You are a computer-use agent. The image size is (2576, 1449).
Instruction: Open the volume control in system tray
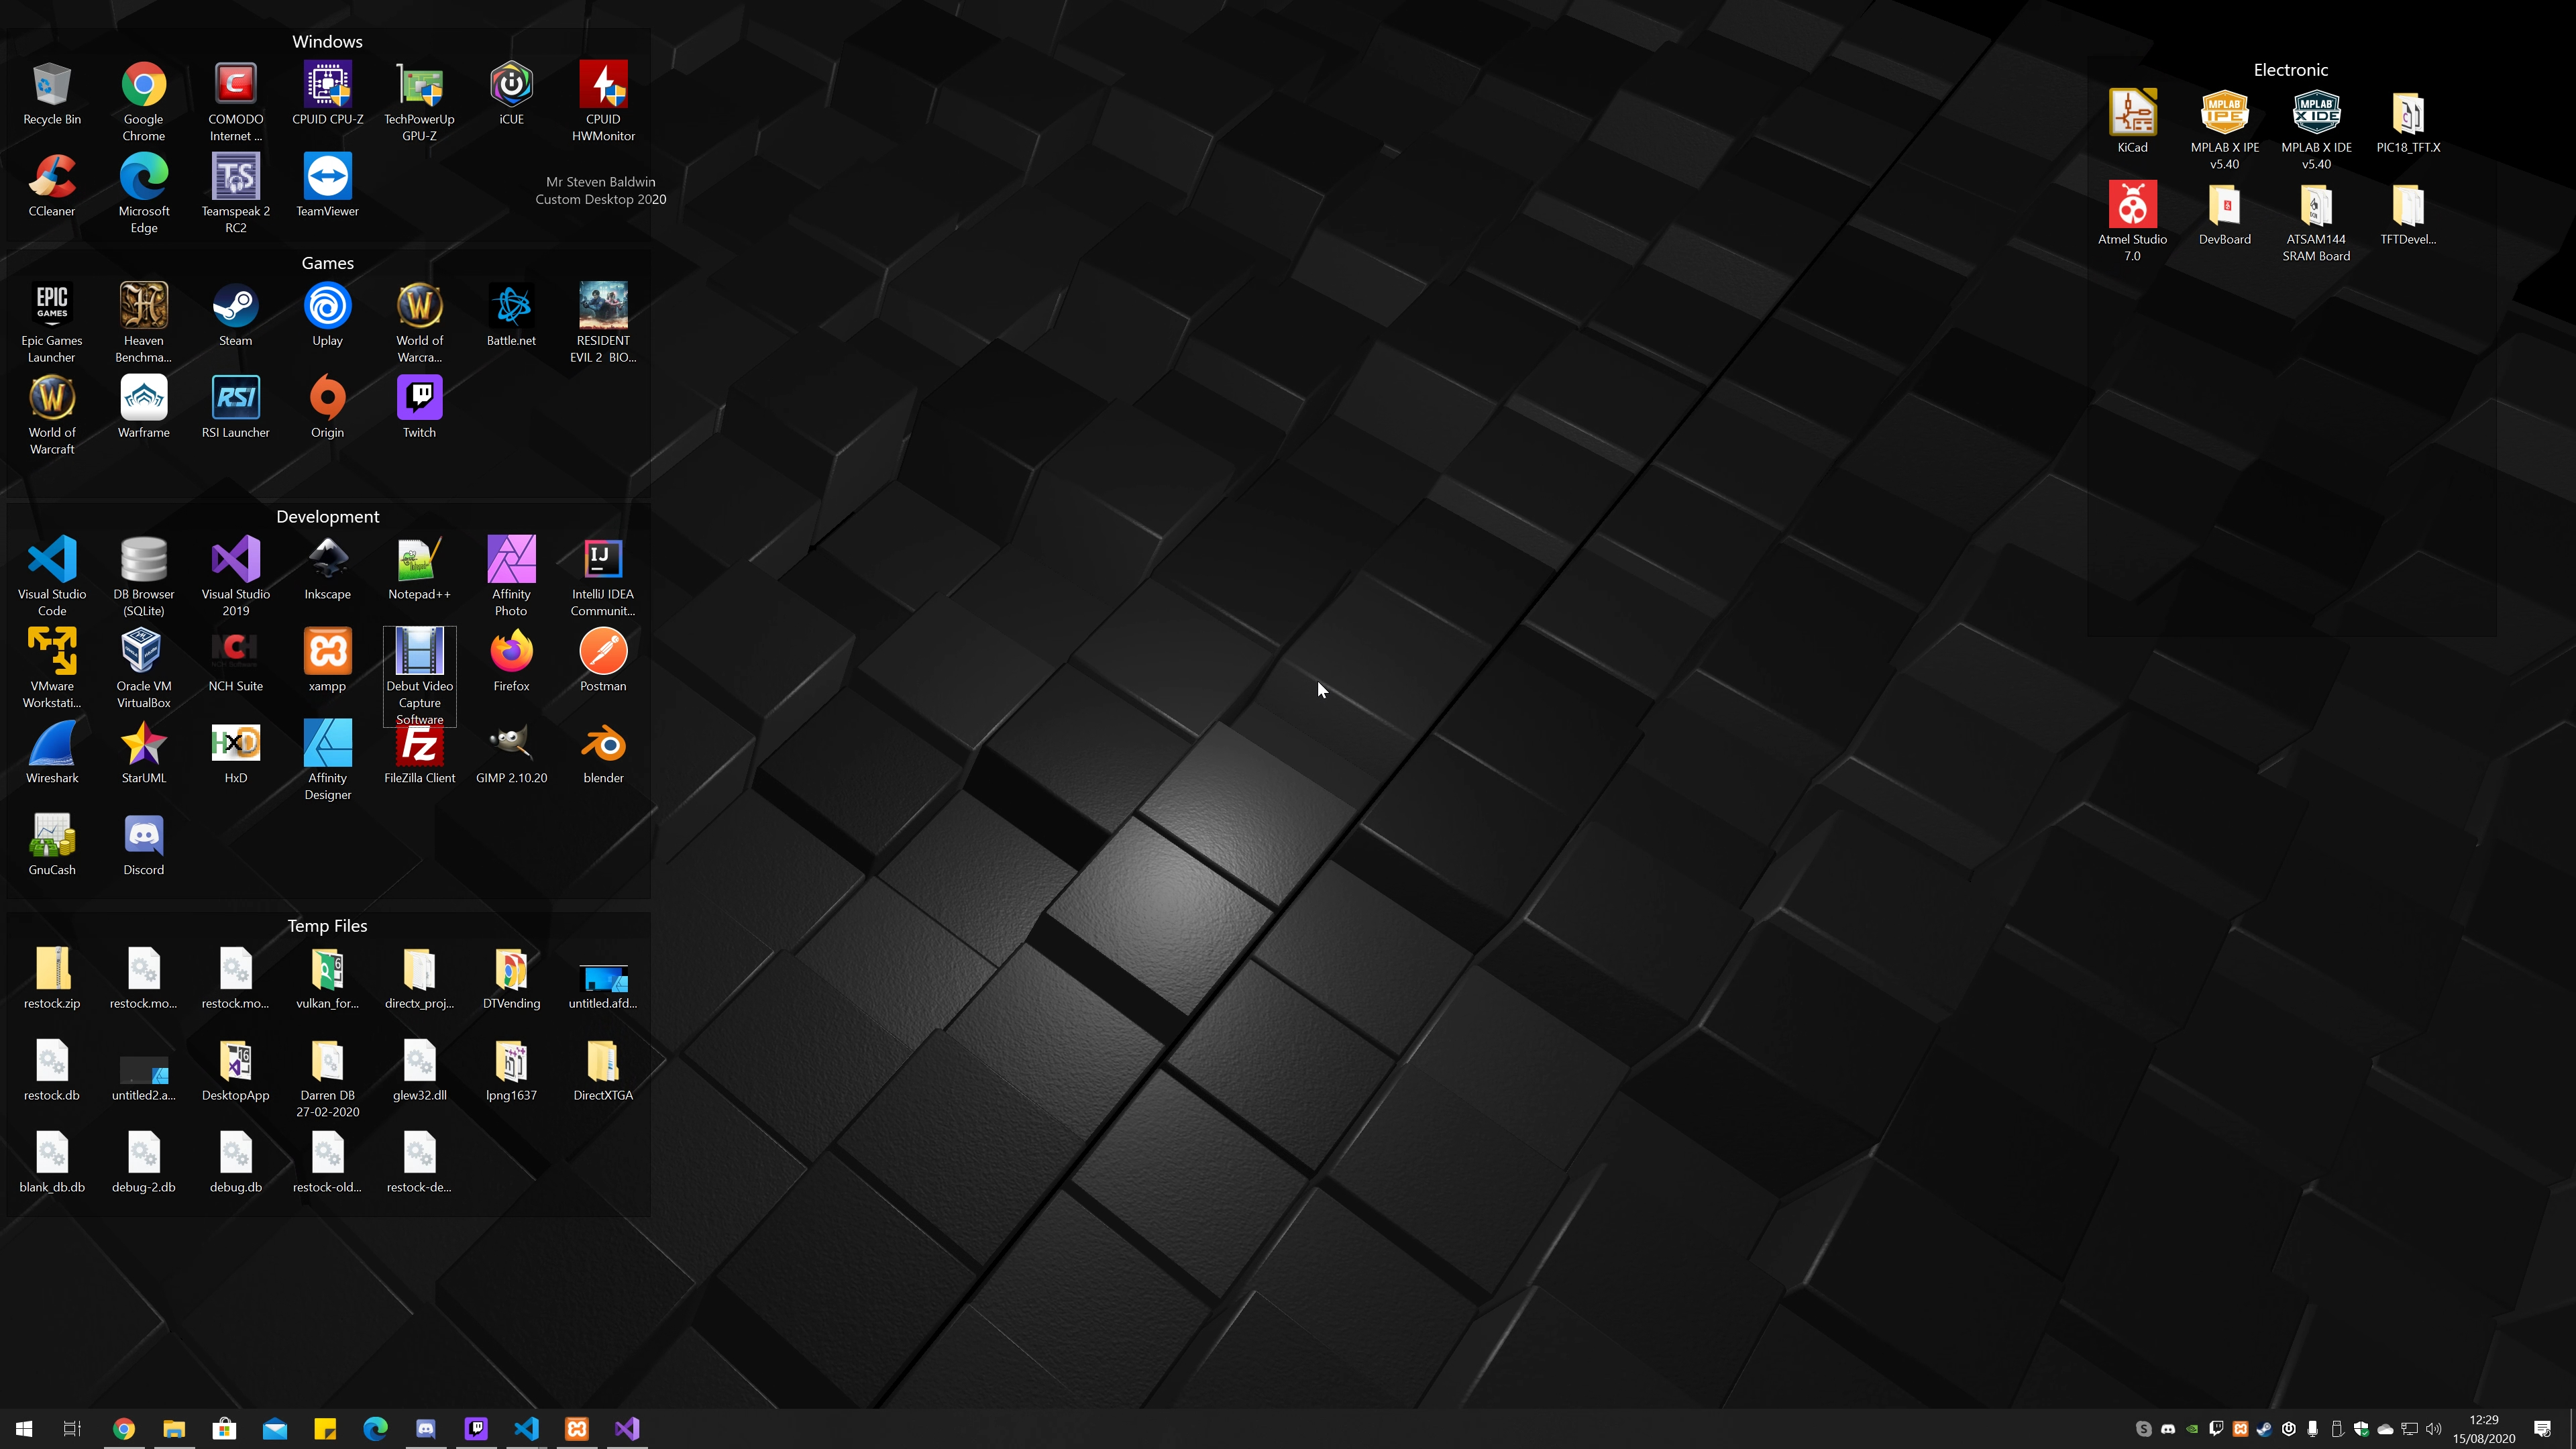pyautogui.click(x=2433, y=1429)
